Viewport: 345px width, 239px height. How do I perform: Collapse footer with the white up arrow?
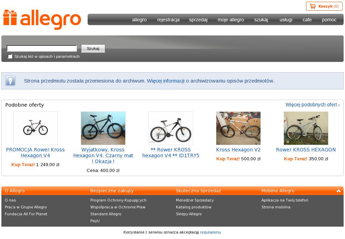click(339, 191)
